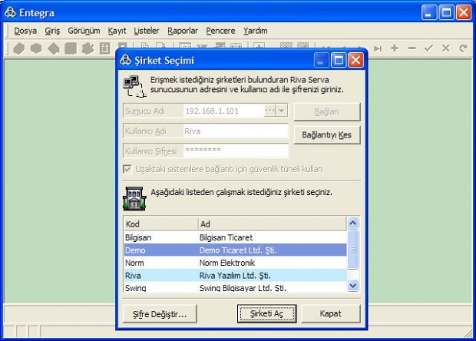The width and height of the screenshot is (476, 341).
Task: Minimize the Şirket Seçimi dialog
Action: click(321, 60)
